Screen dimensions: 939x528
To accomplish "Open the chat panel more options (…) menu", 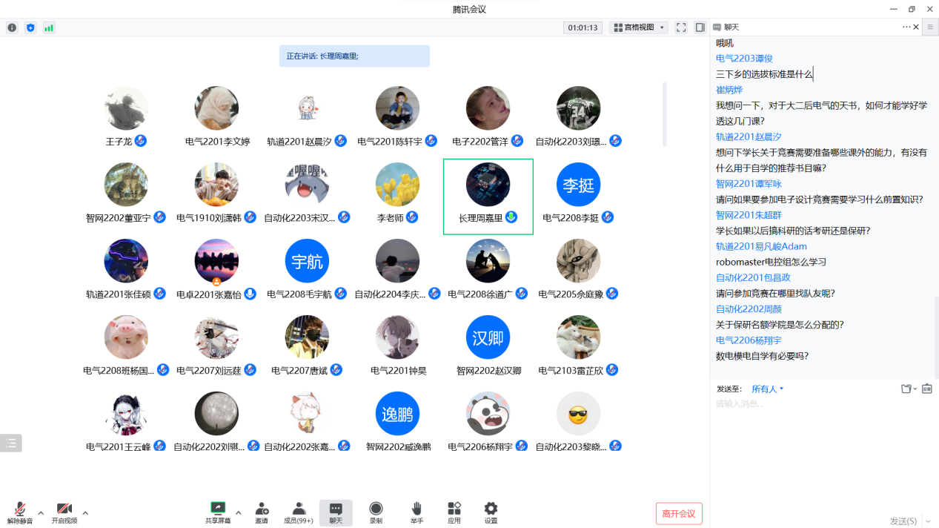I will point(906,27).
